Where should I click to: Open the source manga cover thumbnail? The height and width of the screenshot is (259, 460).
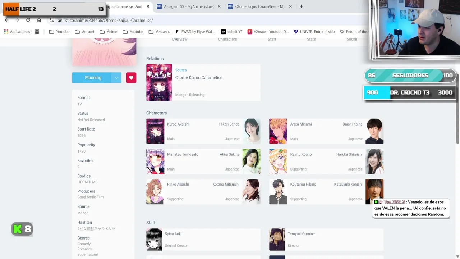(x=159, y=82)
